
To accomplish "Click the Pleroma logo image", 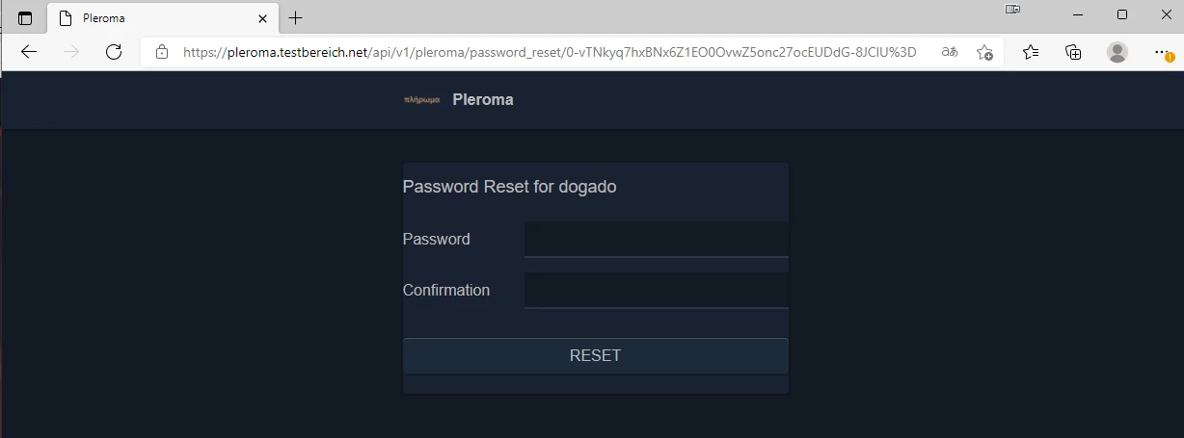I will [421, 99].
